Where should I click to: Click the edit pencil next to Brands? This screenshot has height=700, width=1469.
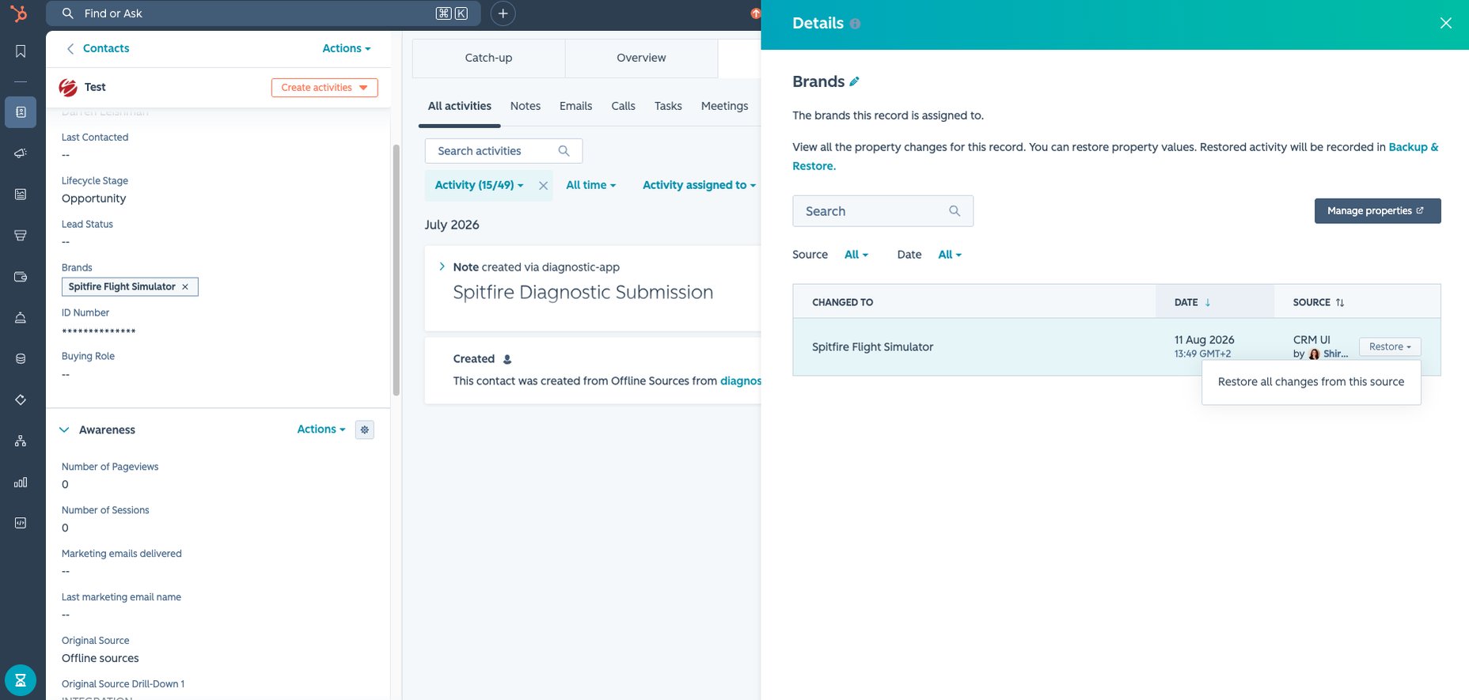point(855,81)
